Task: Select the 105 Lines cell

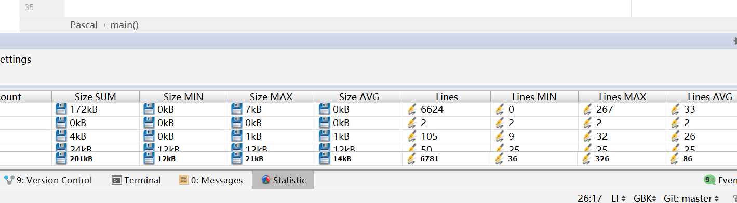Action: click(x=447, y=136)
